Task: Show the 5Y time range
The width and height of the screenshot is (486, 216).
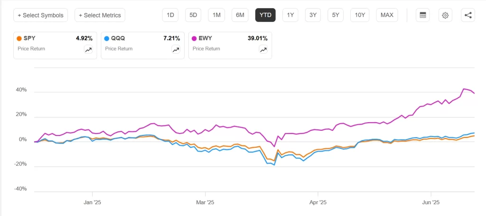Action: point(336,15)
